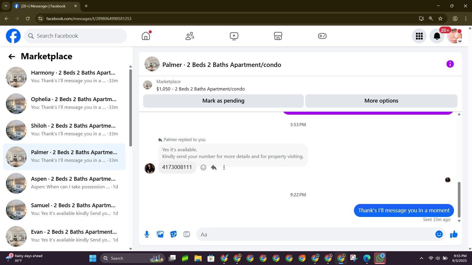Open a new browser tab
This screenshot has width=472, height=265.
[x=86, y=6]
